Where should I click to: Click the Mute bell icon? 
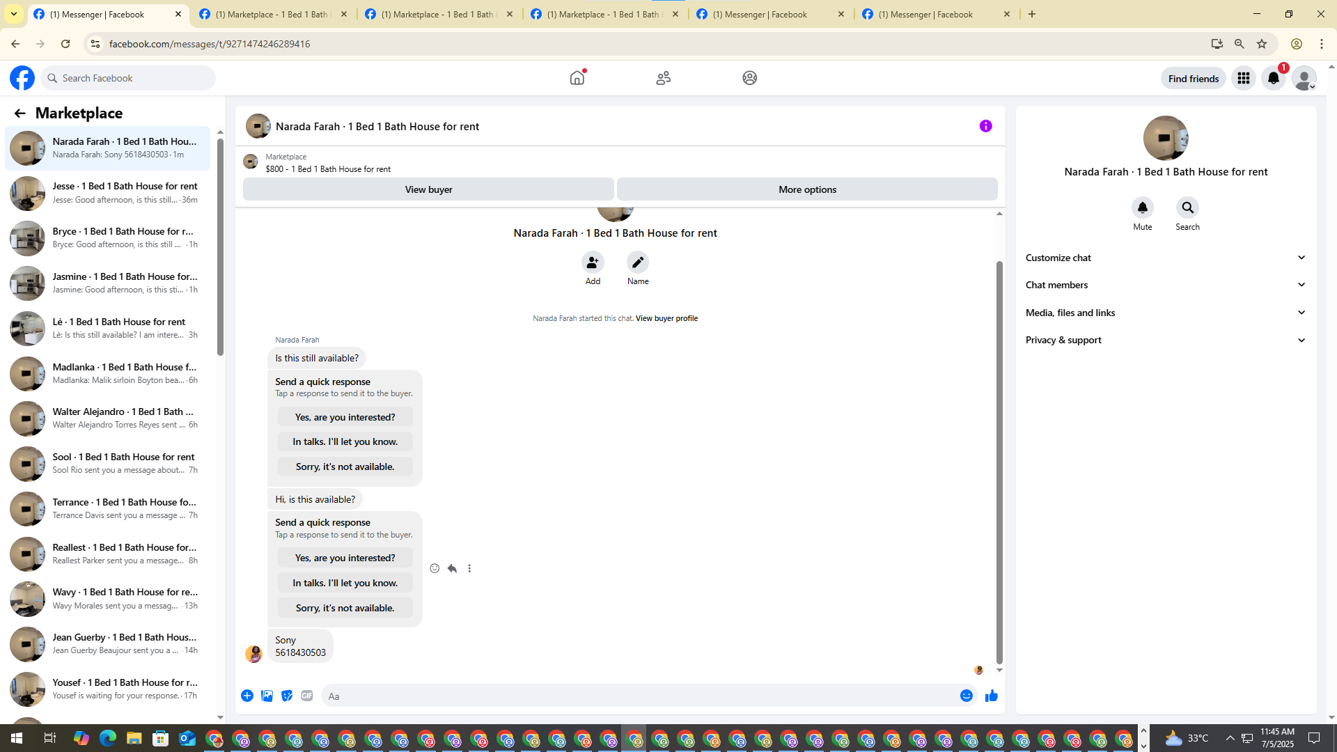click(x=1142, y=207)
